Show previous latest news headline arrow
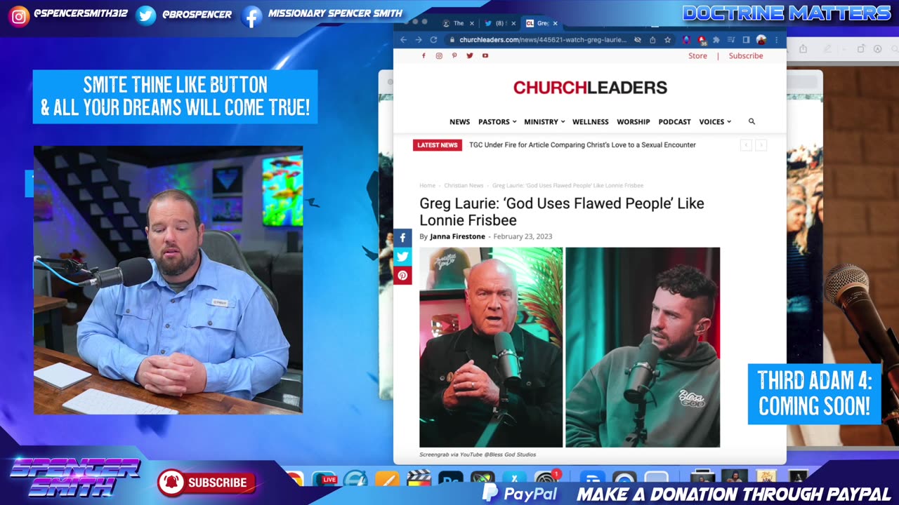This screenshot has width=899, height=505. (x=746, y=145)
